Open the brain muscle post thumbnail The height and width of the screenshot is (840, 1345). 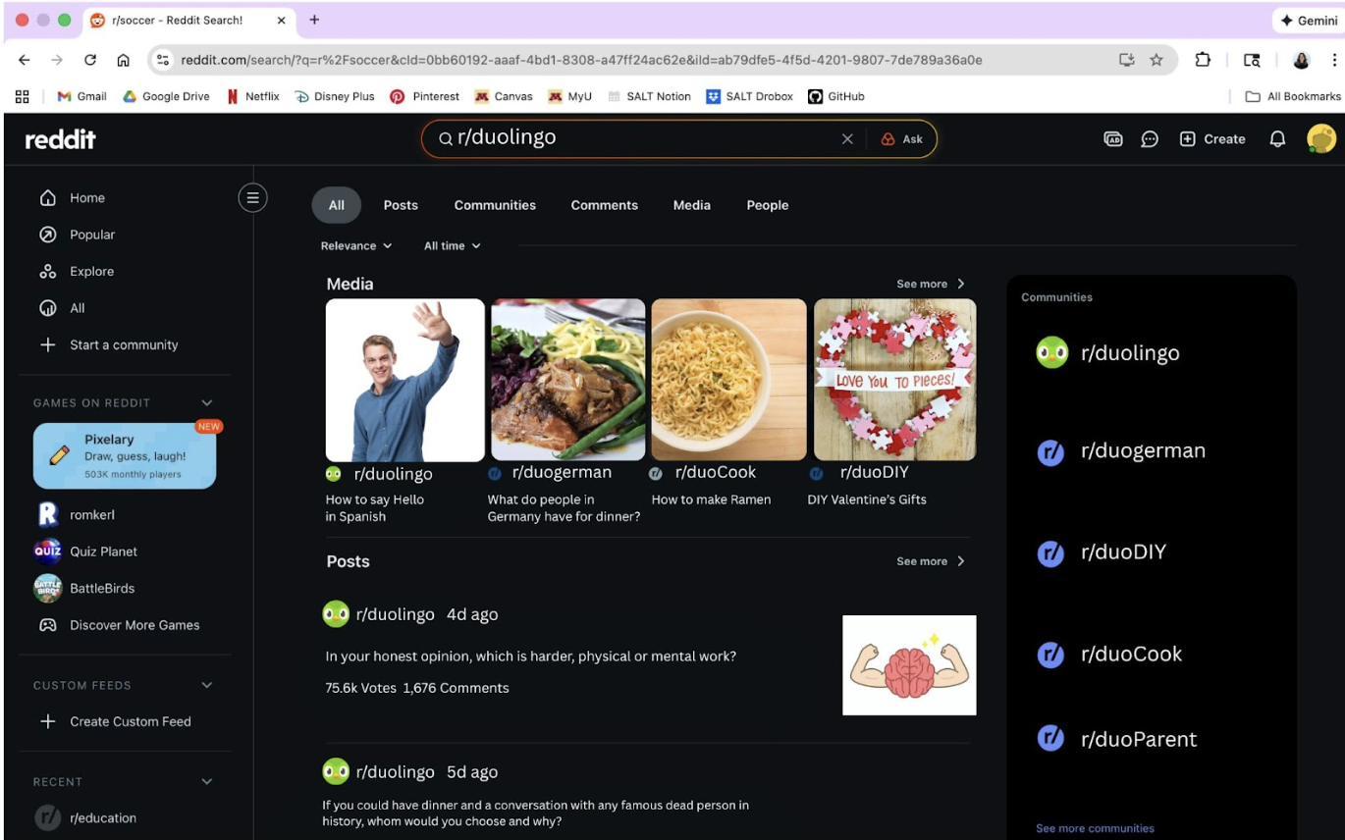coord(909,665)
